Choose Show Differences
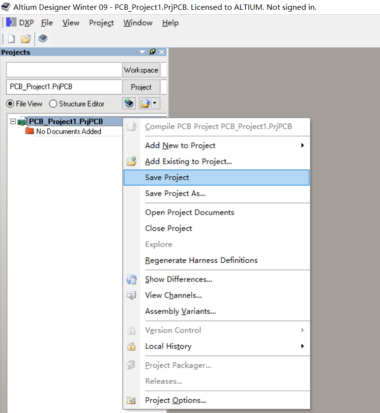This screenshot has width=380, height=413. (x=216, y=279)
